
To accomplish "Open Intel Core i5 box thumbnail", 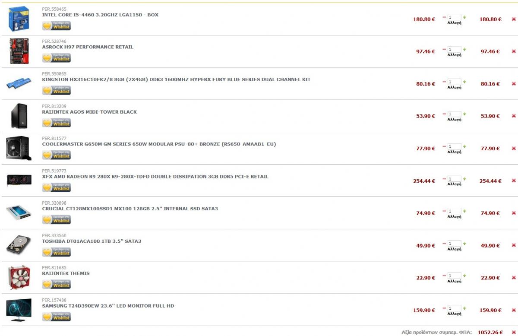I will pos(19,19).
